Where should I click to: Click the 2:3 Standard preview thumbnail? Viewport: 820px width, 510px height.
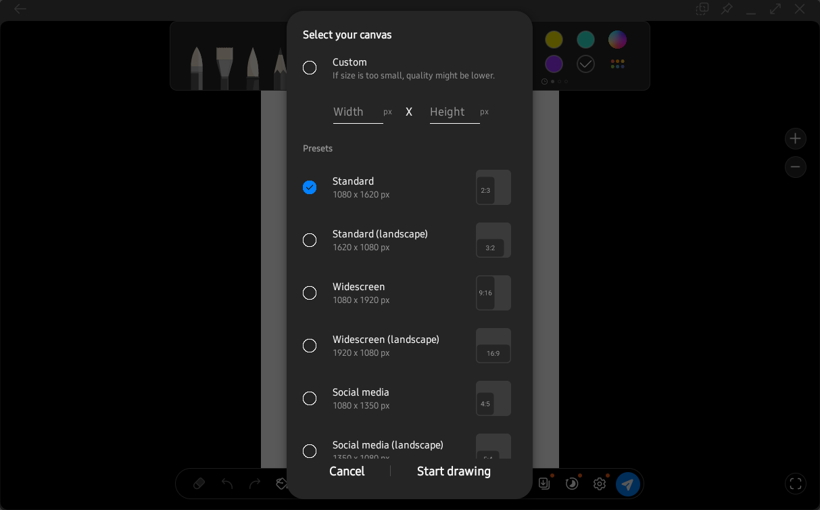point(493,187)
